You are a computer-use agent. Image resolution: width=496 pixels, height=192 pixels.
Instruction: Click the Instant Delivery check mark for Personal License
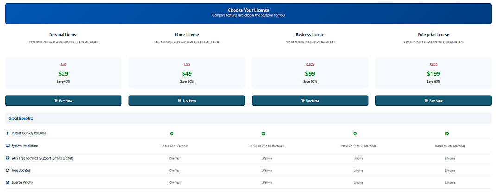(x=172, y=134)
